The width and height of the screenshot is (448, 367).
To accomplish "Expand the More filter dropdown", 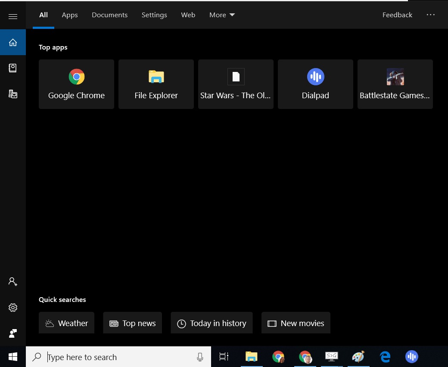I will pyautogui.click(x=222, y=15).
